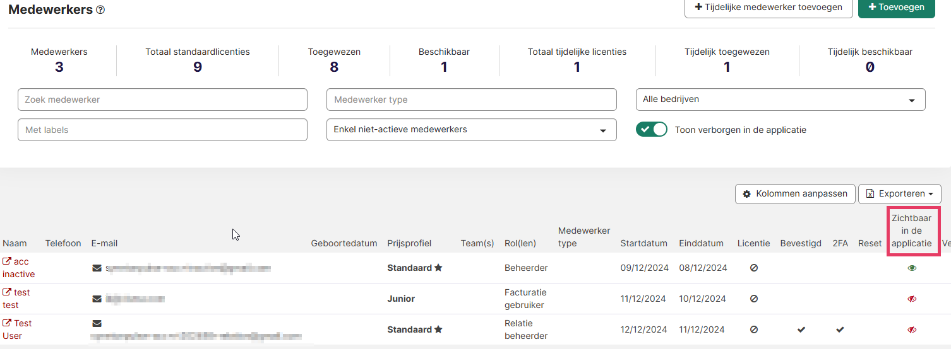Click the envelope icon in test test row

pyautogui.click(x=97, y=299)
